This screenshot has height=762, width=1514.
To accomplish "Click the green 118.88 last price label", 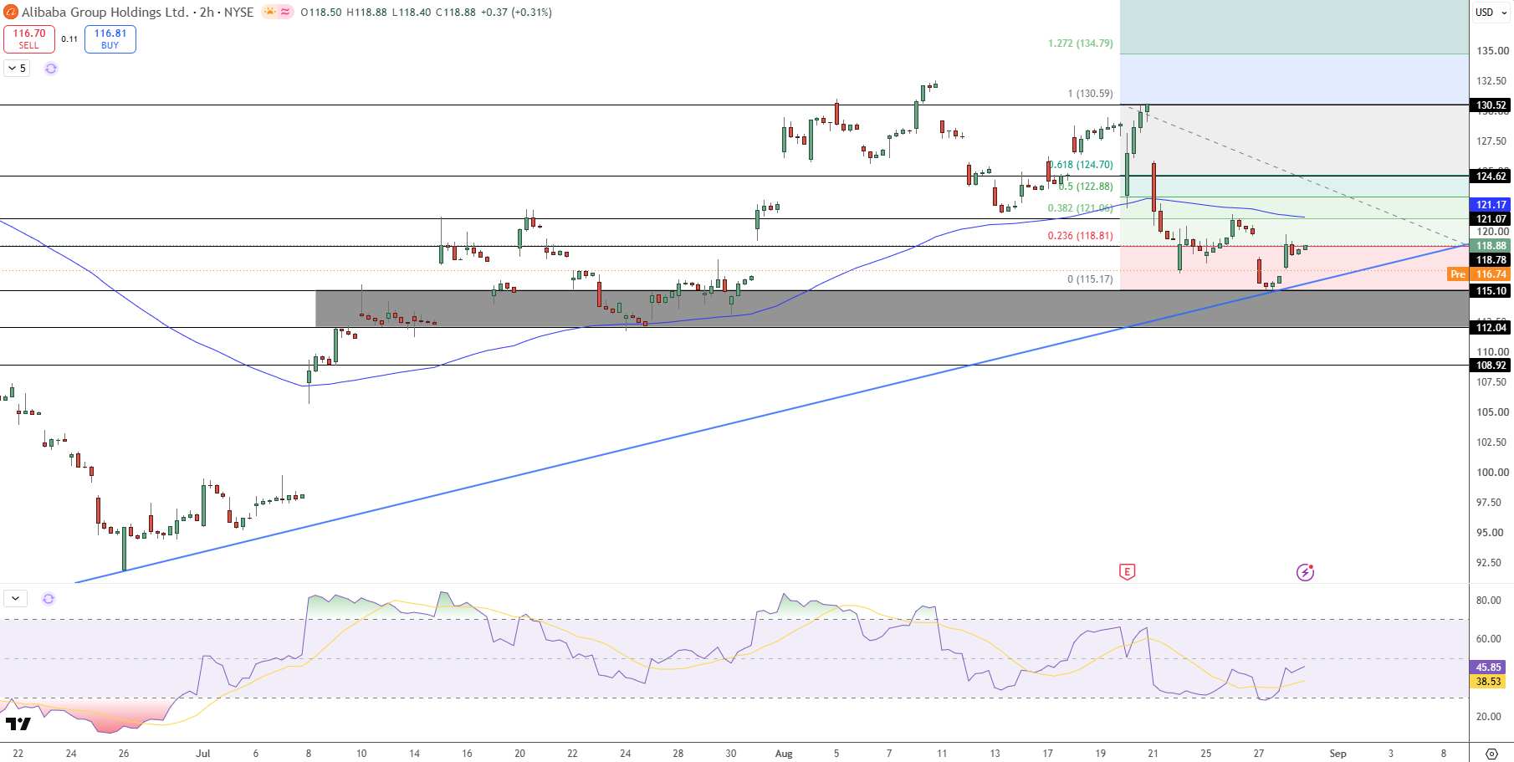I will click(1491, 246).
